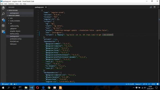Expand the e2e folder

coord(11,18)
